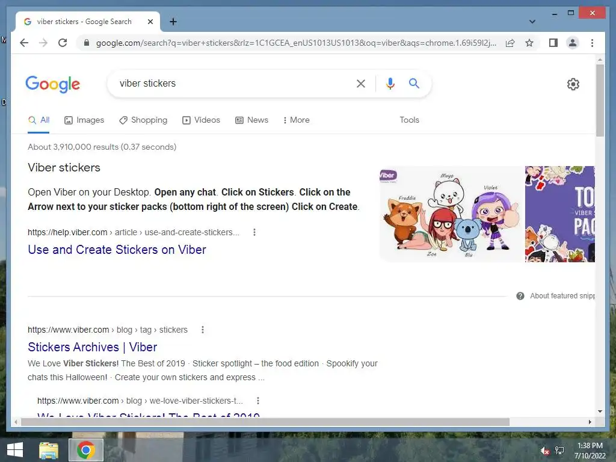Click the scroll right arrow
Viewport: 616px width, 462px height.
coord(590,422)
